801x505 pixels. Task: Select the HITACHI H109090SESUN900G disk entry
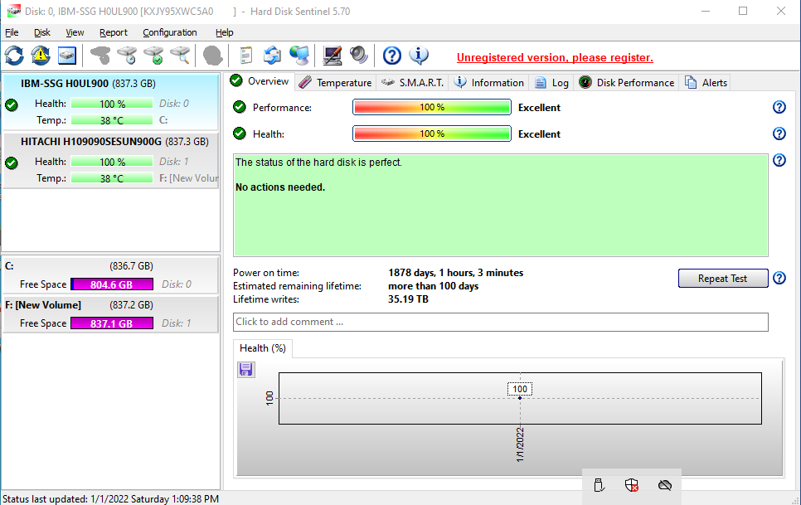click(x=111, y=160)
